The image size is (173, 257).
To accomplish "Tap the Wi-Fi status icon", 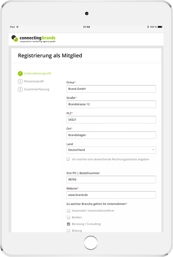I will [x=17, y=27].
